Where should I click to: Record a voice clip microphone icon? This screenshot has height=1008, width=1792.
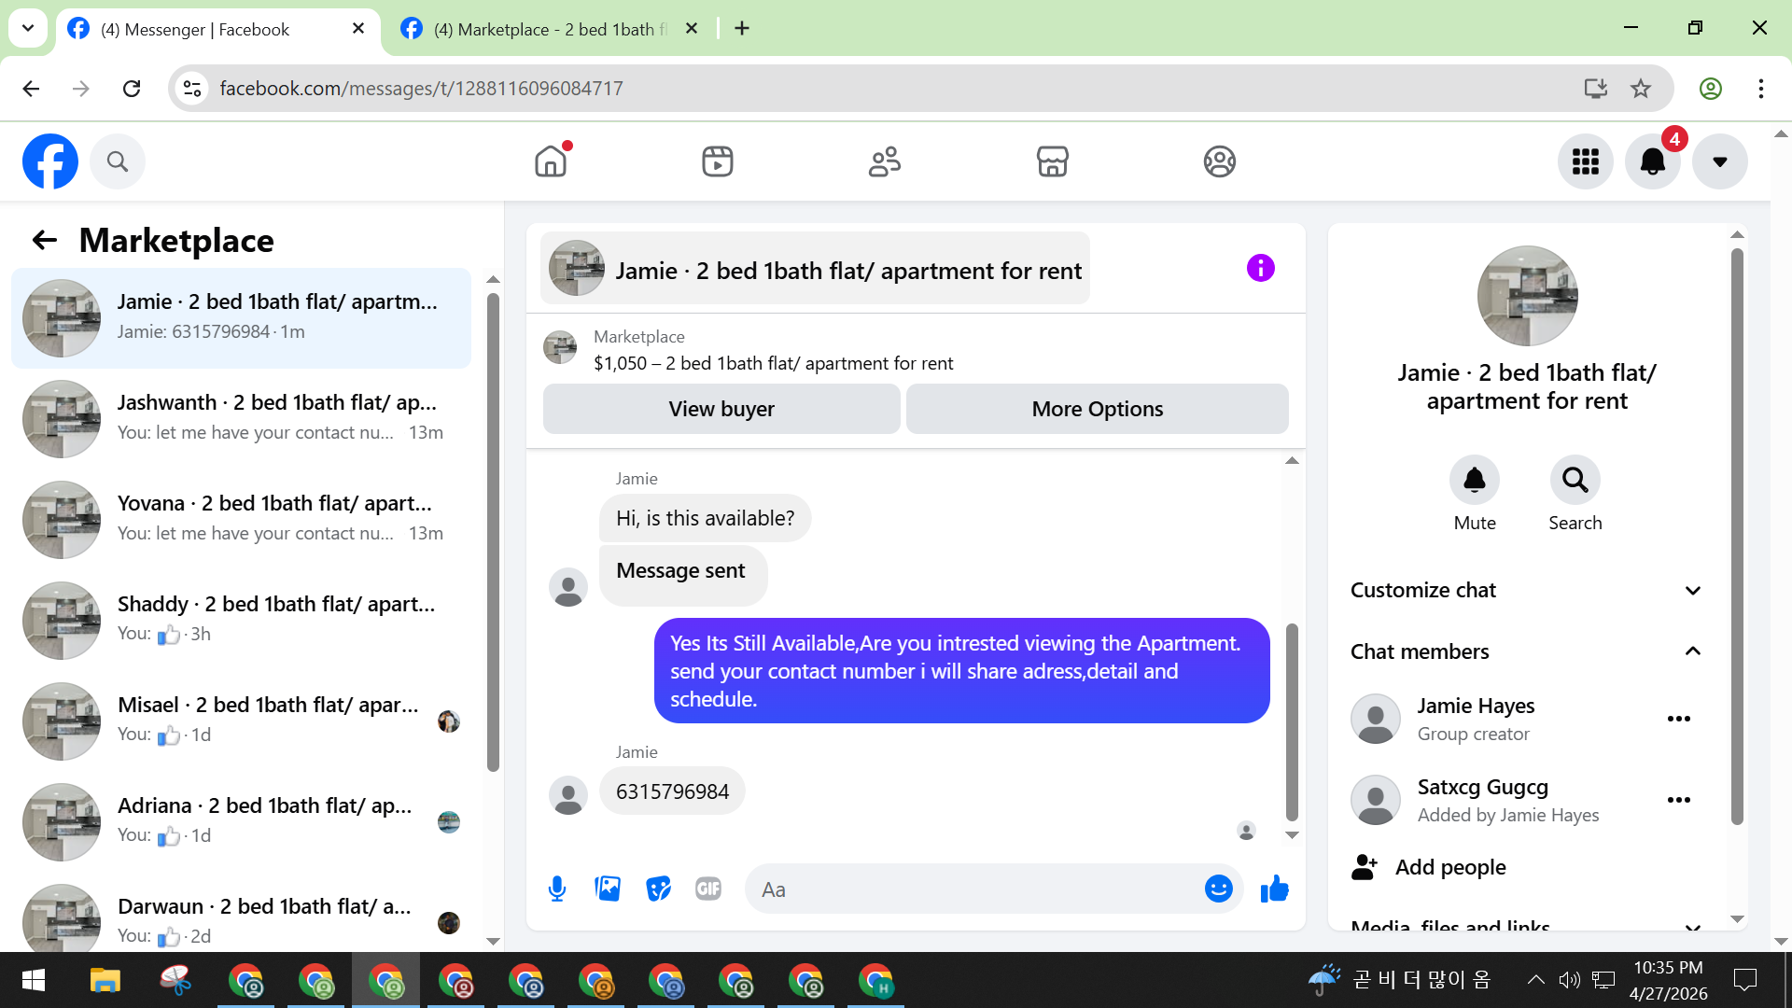[x=557, y=889]
